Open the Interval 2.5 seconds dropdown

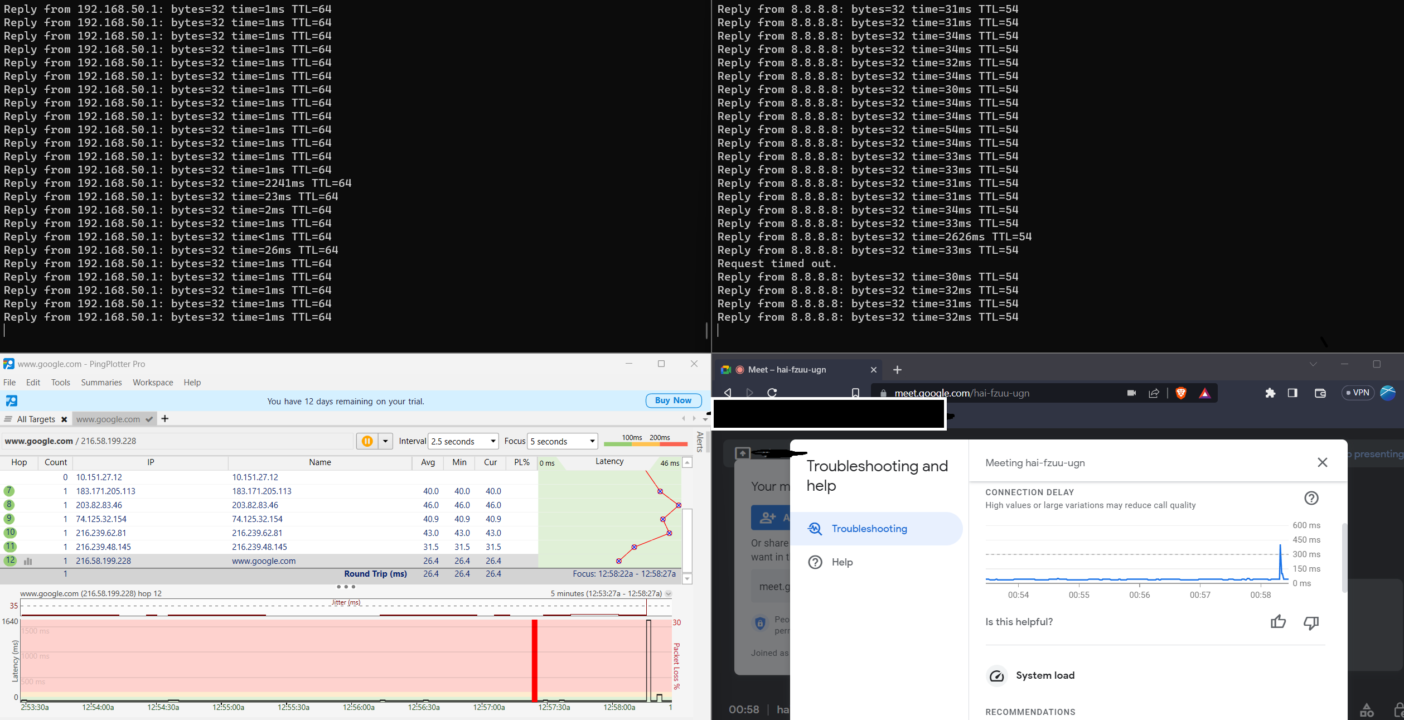pos(463,441)
